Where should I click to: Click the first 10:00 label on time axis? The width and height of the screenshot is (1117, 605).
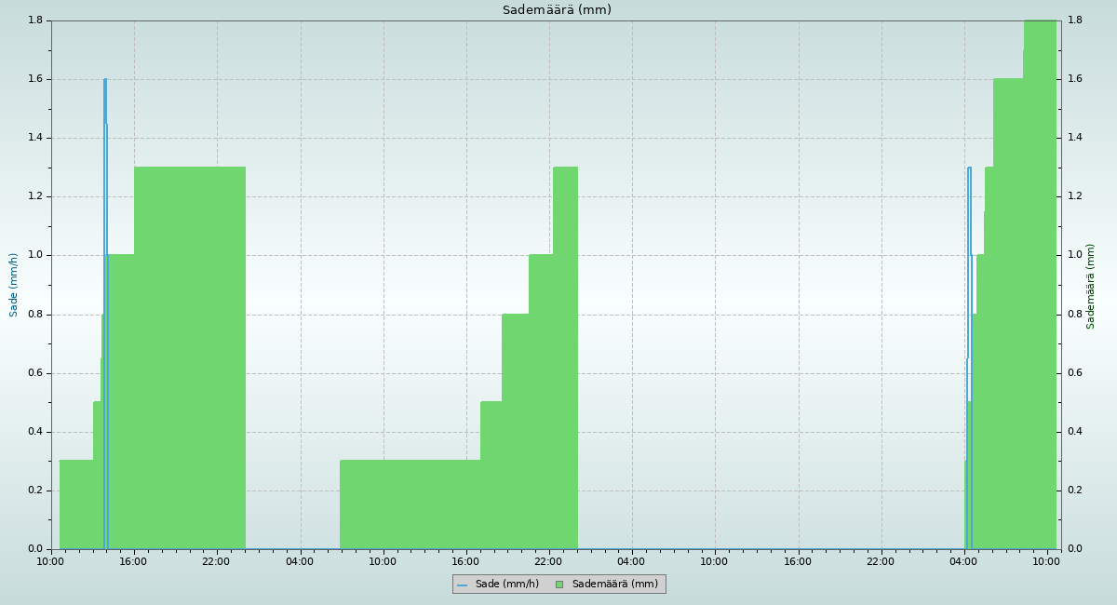click(x=50, y=561)
